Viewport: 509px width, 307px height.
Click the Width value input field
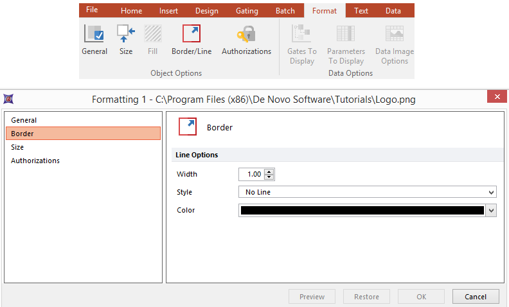pos(251,174)
